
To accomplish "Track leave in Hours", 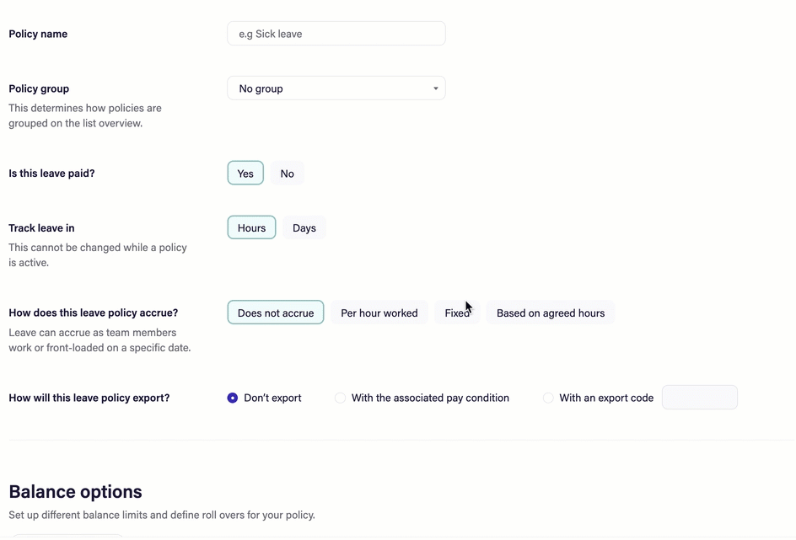I will [251, 227].
